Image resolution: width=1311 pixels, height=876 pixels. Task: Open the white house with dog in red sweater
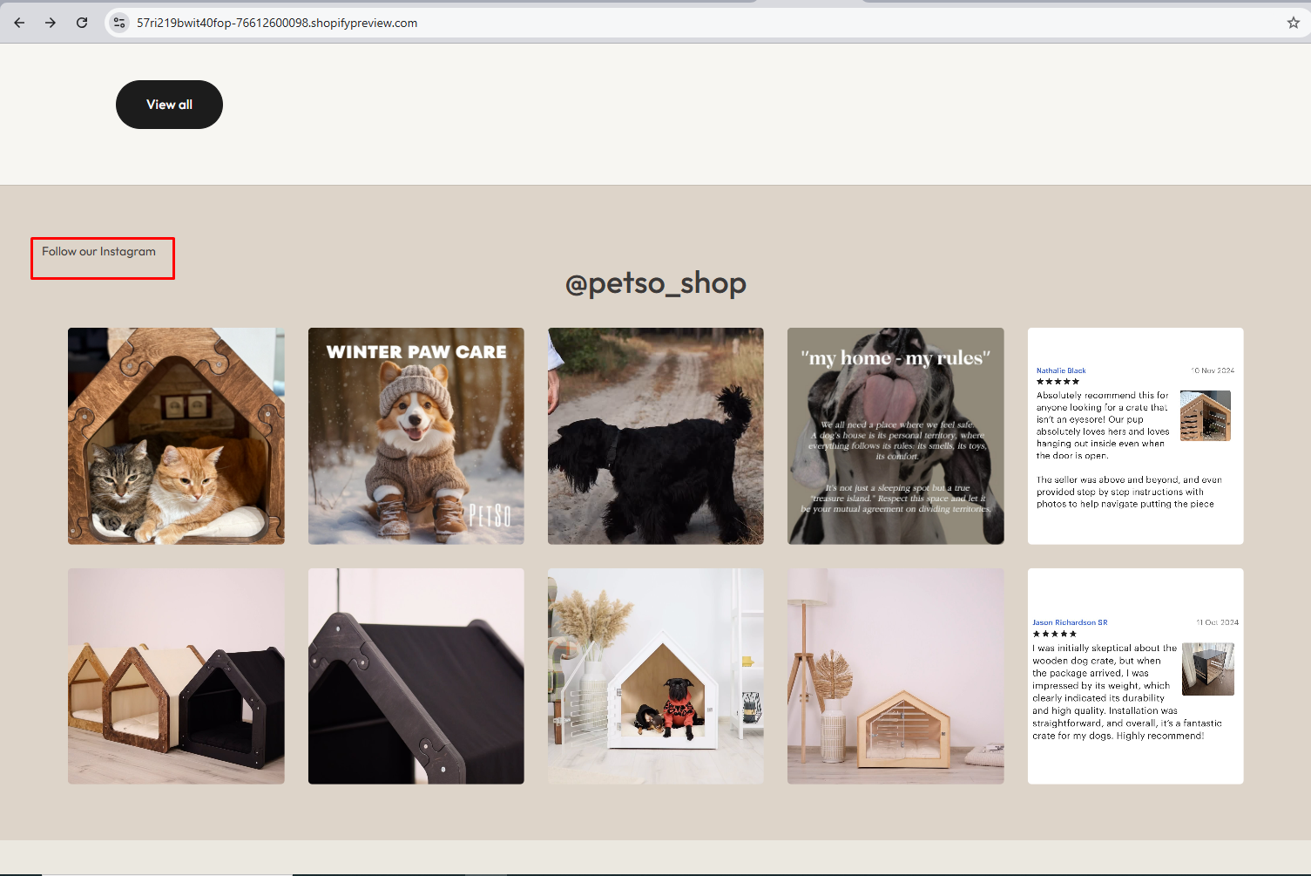pos(656,676)
